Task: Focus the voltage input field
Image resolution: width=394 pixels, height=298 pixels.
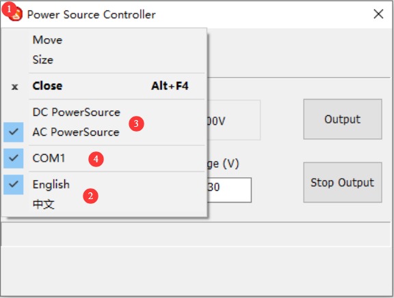Action: point(229,190)
